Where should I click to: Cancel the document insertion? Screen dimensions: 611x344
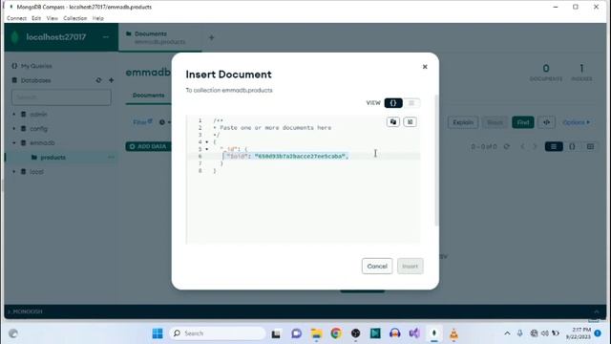[377, 266]
